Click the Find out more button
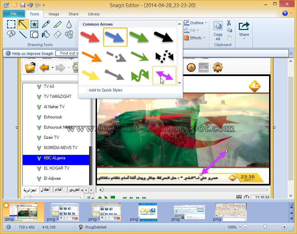This screenshot has width=297, height=234. pos(67,53)
